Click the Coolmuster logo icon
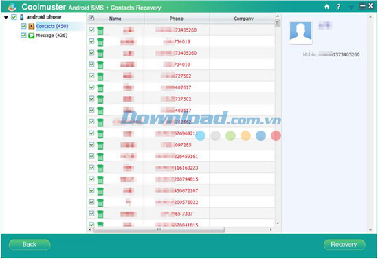Screen dimensions: 378x259 12,8
